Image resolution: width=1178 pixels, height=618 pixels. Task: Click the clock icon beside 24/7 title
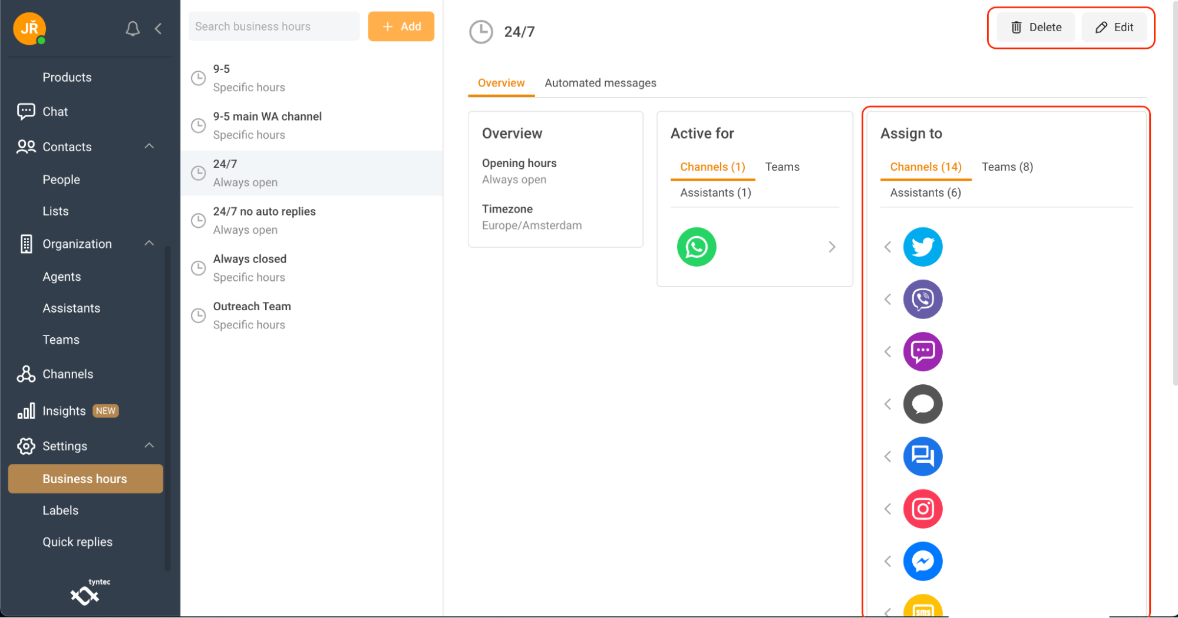tap(481, 32)
